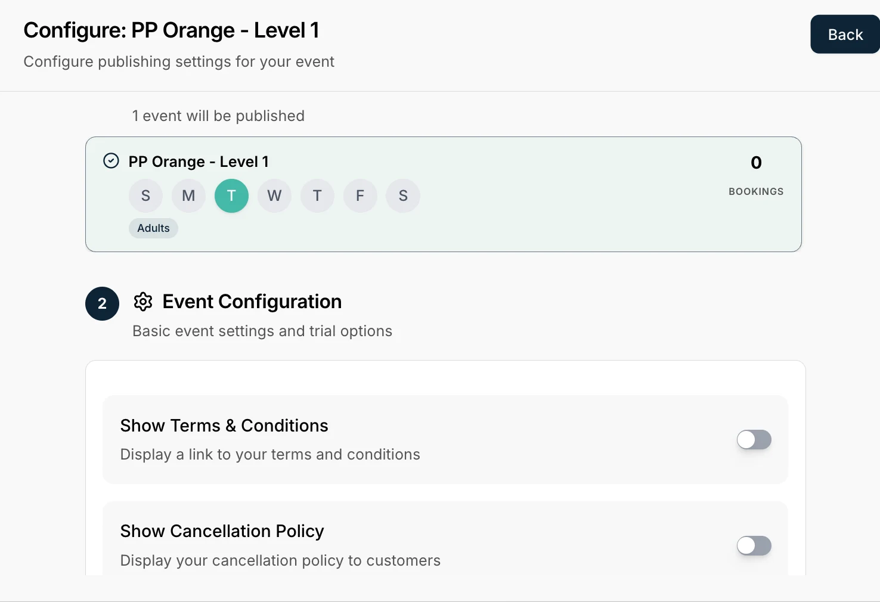Deselect the highlighted teal Tuesday circle
The image size is (880, 602).
(231, 196)
